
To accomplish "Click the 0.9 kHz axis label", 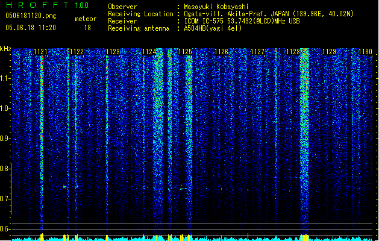I will coord(5,139).
